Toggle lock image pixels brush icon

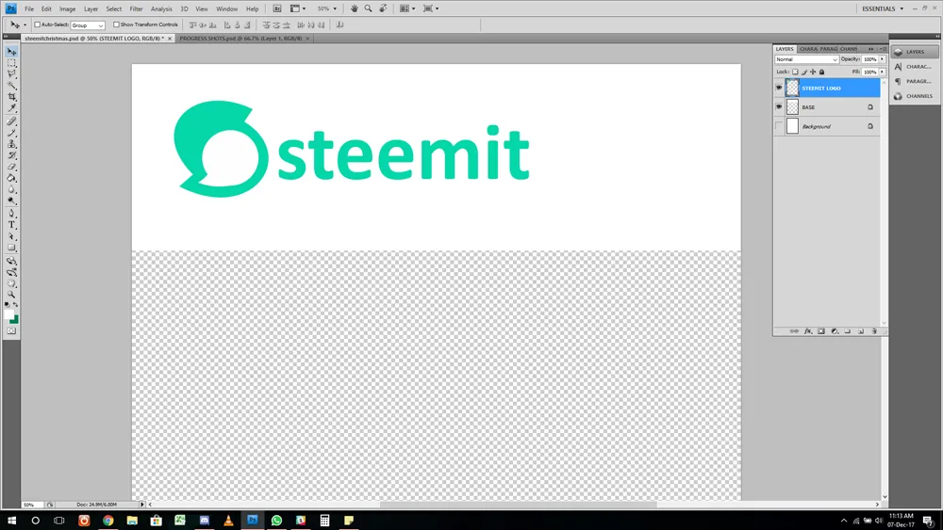click(x=804, y=72)
